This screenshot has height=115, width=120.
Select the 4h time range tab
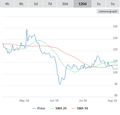pos(7,4)
